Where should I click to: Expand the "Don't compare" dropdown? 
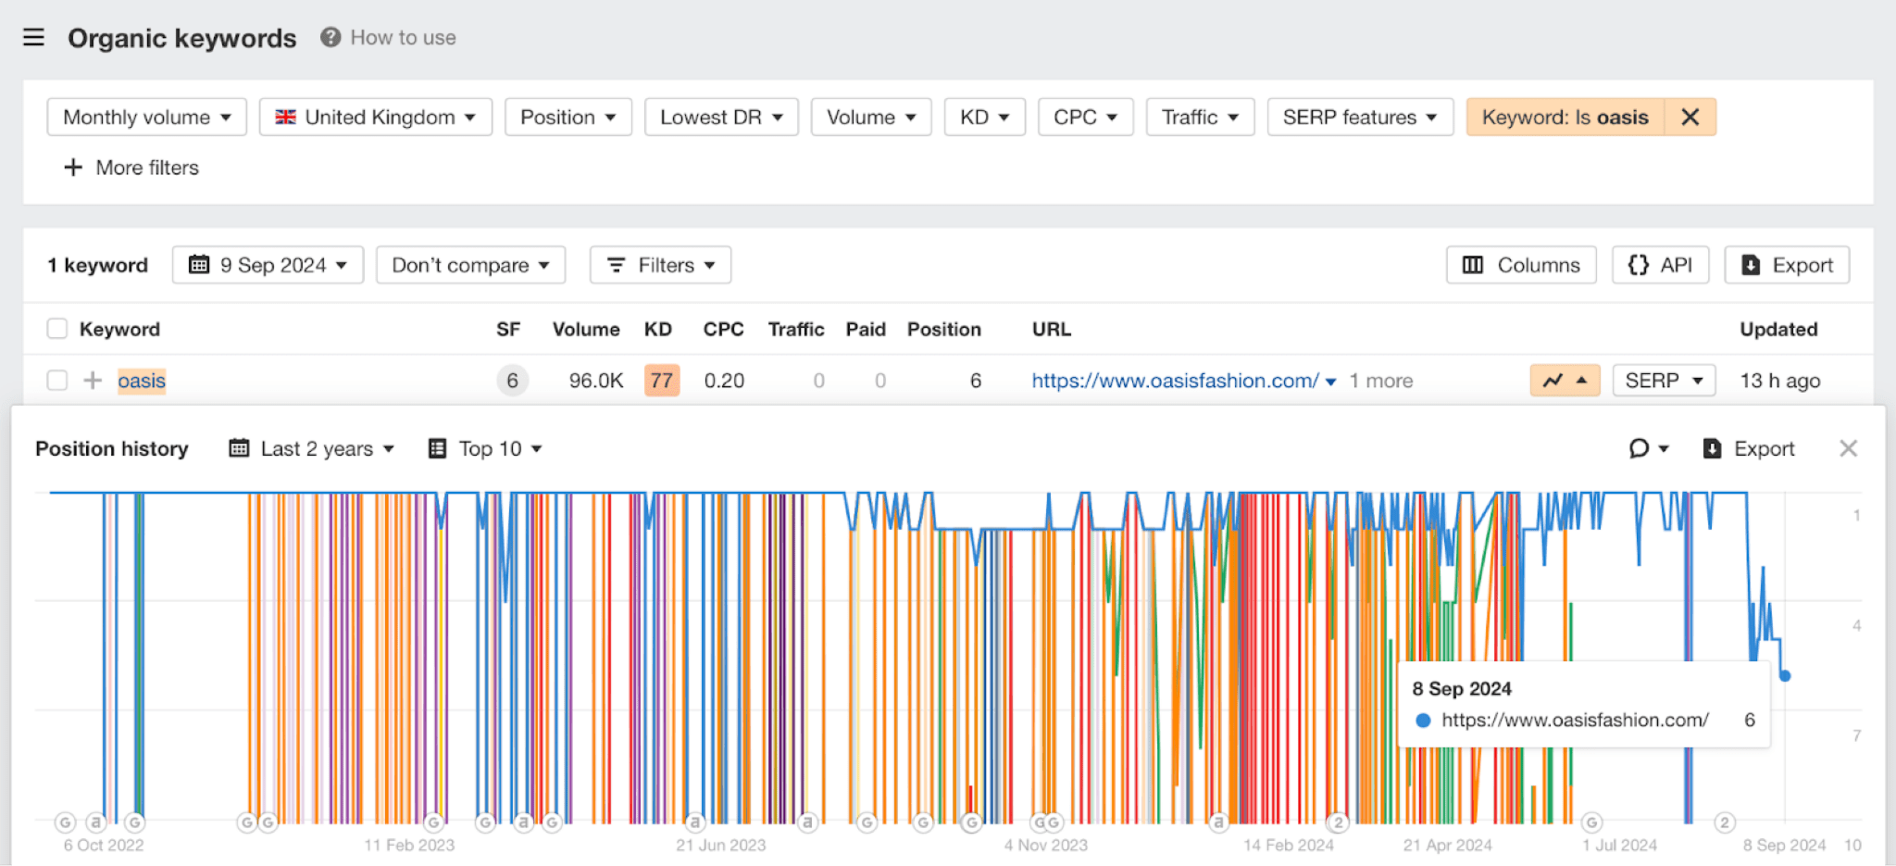pos(470,265)
